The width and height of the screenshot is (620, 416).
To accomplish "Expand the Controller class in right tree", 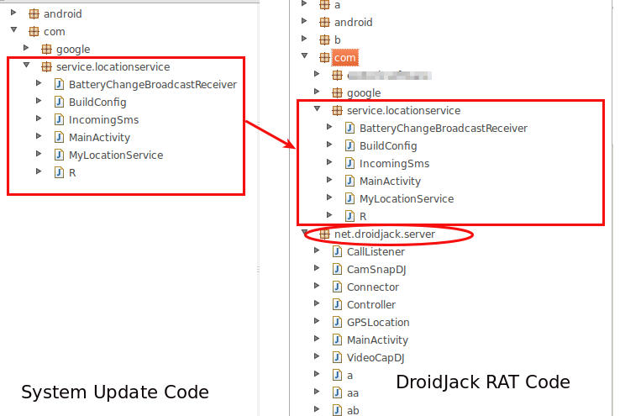I will tap(317, 304).
